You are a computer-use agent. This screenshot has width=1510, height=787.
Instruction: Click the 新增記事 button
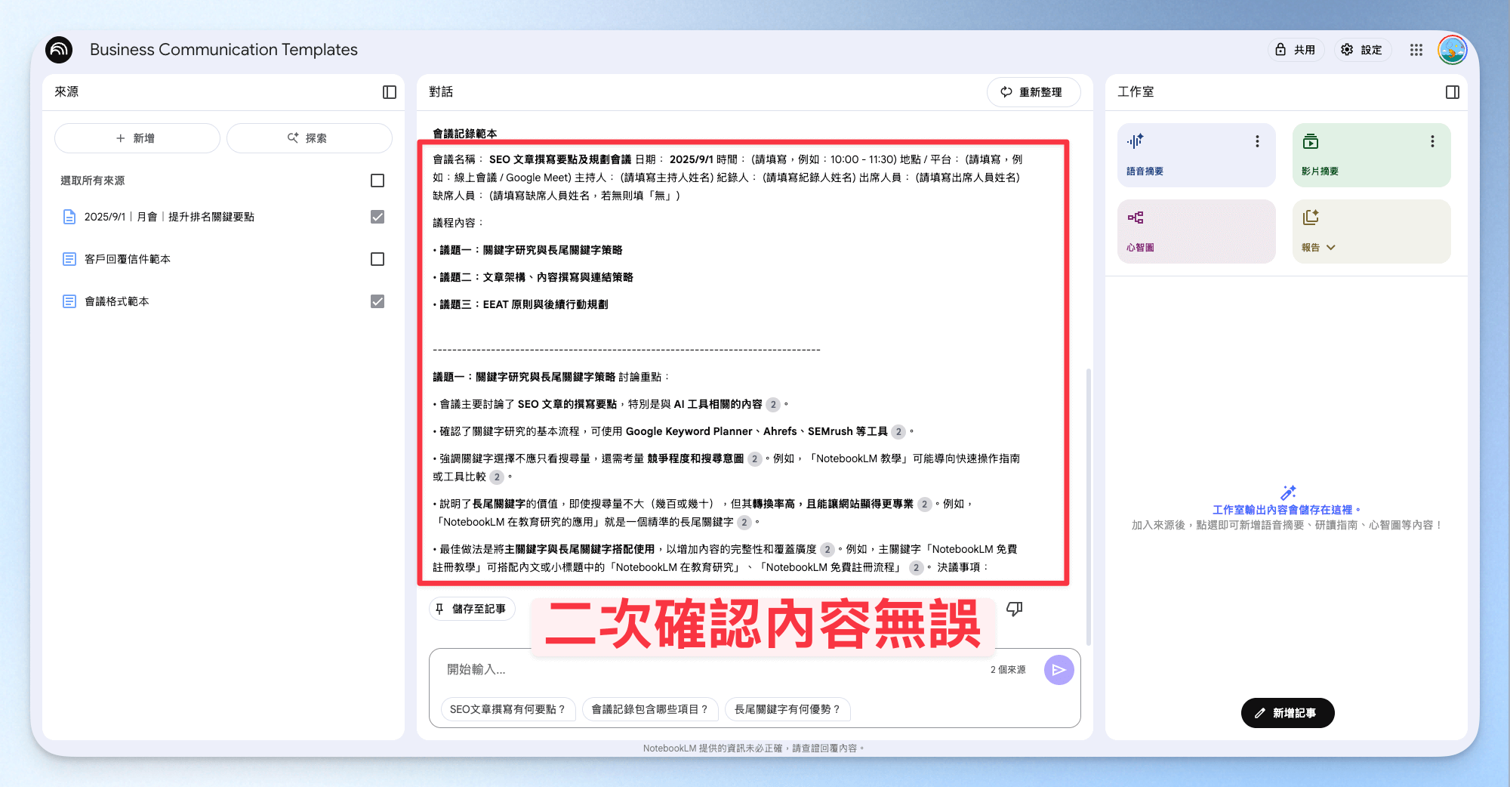click(1288, 713)
